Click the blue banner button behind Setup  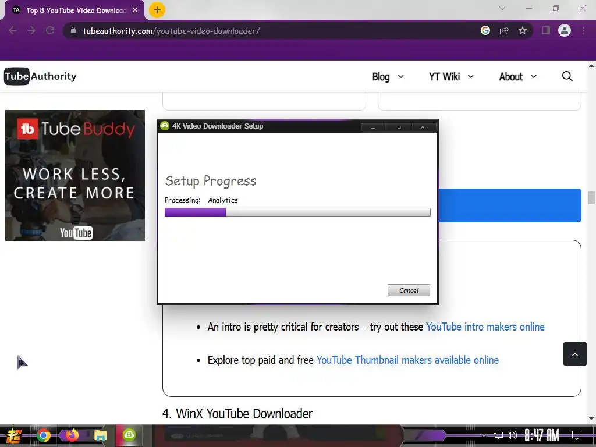click(x=510, y=205)
